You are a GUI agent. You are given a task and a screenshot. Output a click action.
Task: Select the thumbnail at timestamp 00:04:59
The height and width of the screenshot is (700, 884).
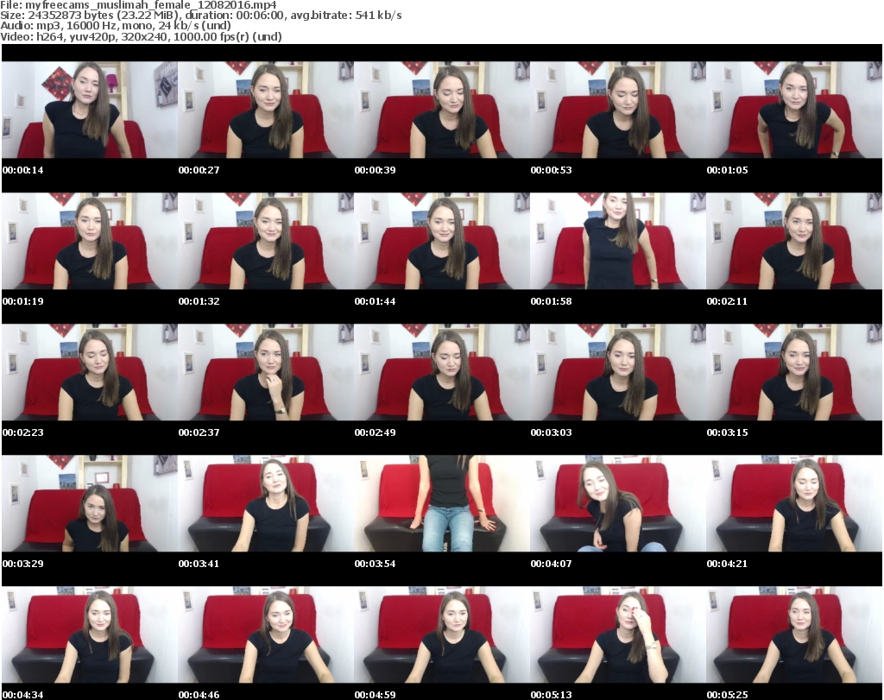click(x=442, y=635)
